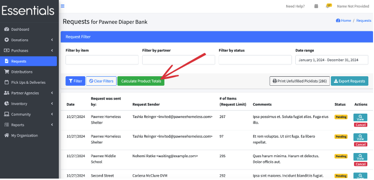Cancel the Pawnee Middle School request
The height and width of the screenshot is (180, 374).
coord(360,164)
